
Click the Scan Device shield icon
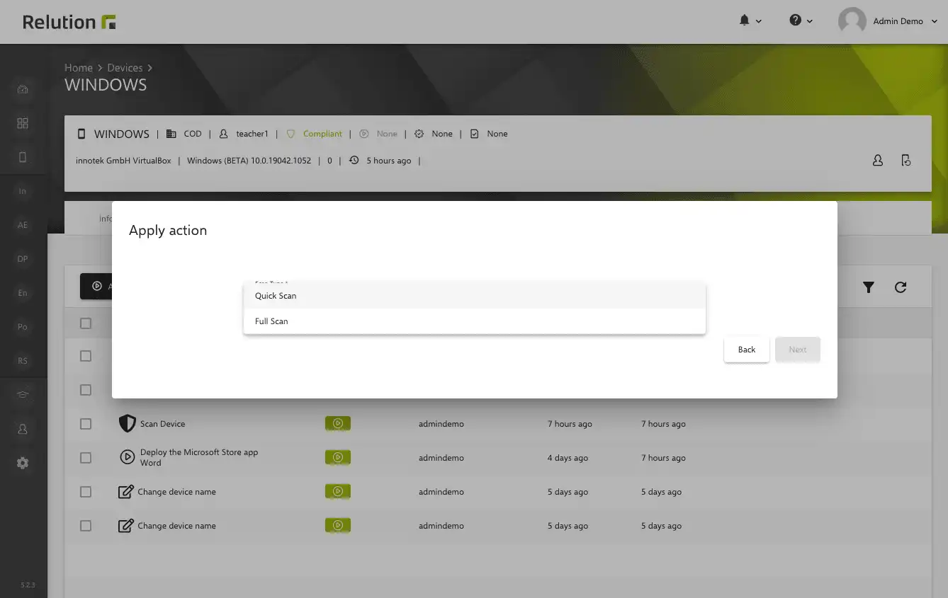(x=127, y=424)
